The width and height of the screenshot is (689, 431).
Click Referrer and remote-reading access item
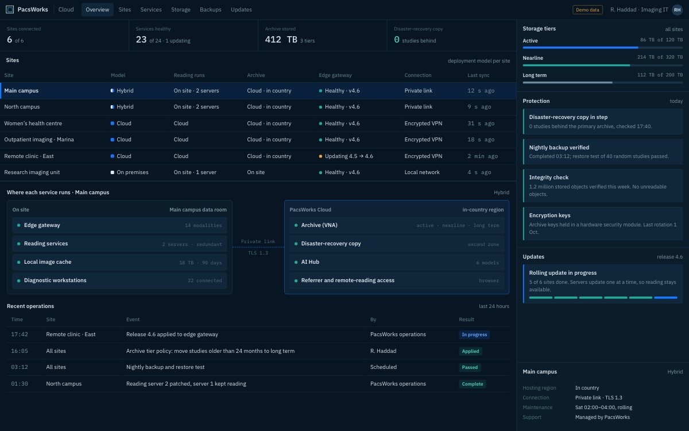click(397, 280)
